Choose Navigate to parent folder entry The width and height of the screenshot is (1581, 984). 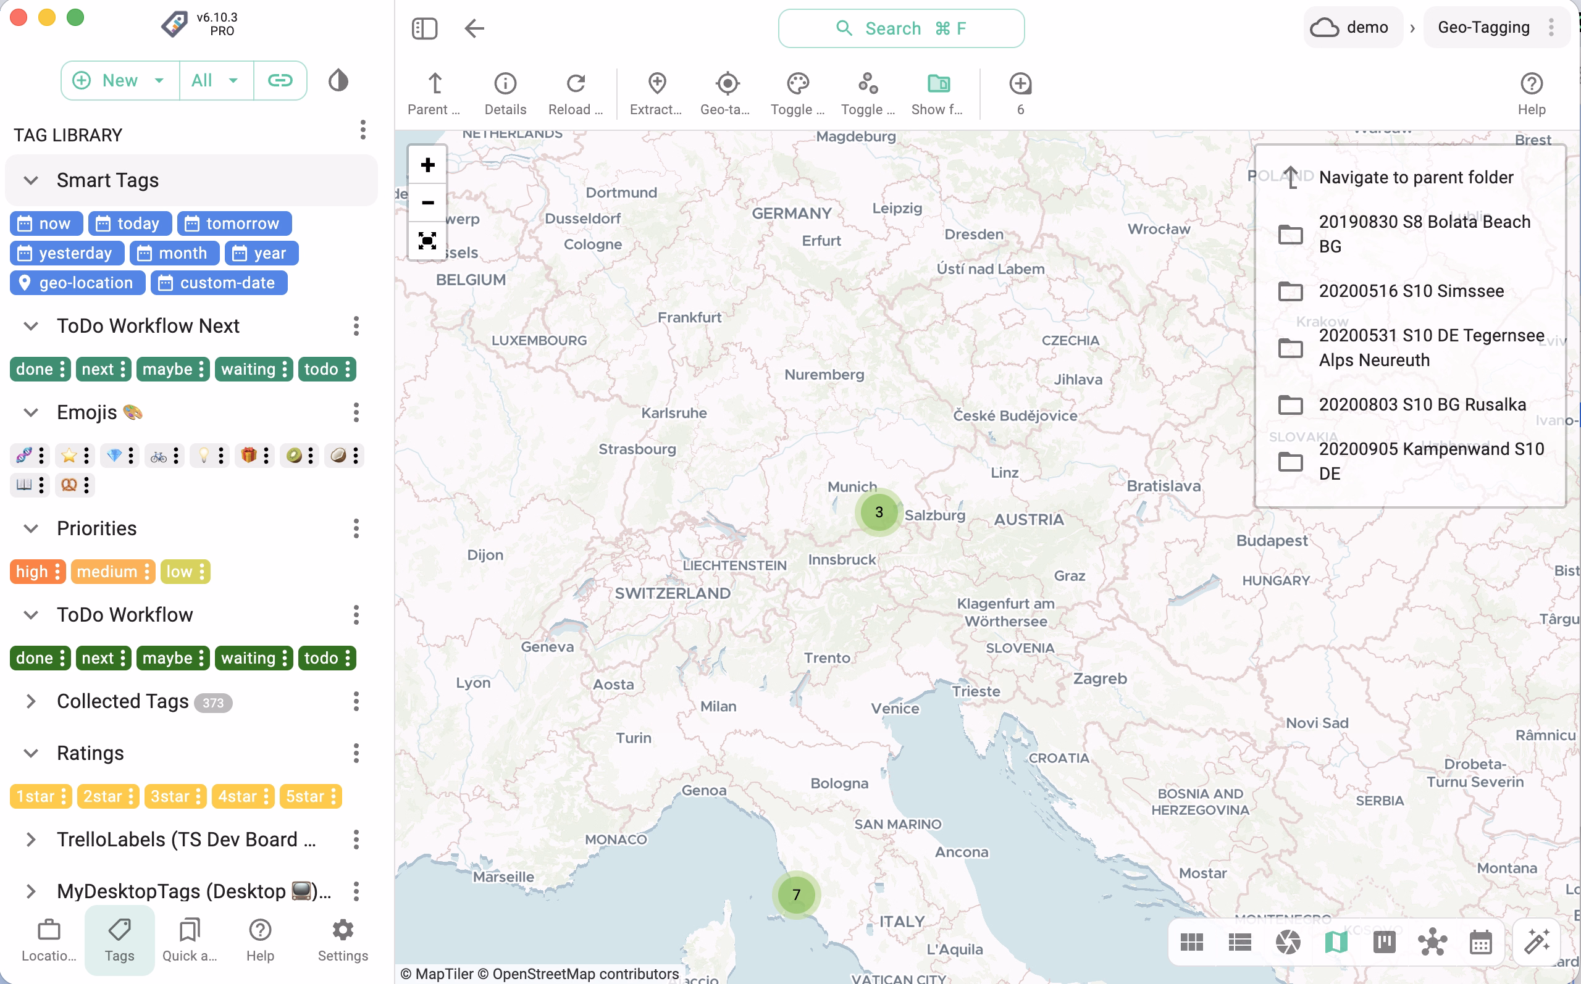pos(1409,177)
